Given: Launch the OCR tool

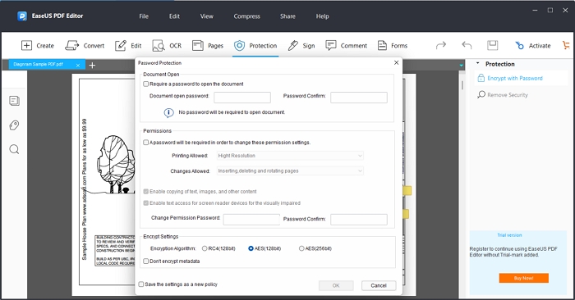Looking at the screenshot, I should (167, 45).
